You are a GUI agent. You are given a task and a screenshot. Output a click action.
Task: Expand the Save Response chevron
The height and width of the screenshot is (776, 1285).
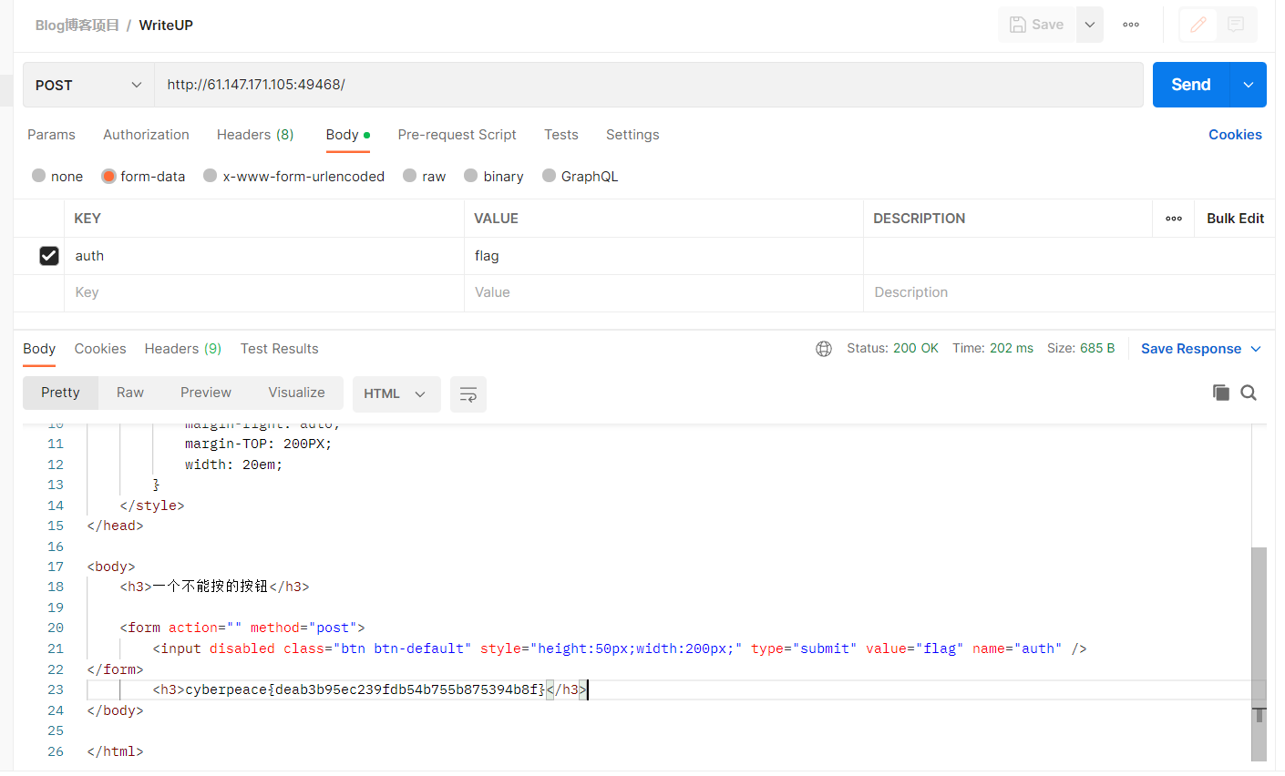pos(1256,349)
